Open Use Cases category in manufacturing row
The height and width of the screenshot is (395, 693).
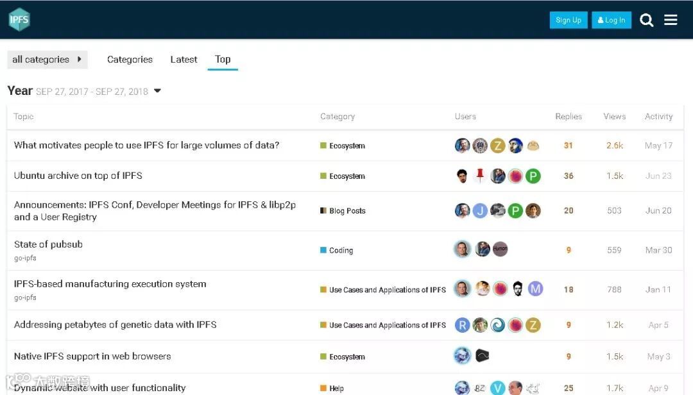pos(383,290)
